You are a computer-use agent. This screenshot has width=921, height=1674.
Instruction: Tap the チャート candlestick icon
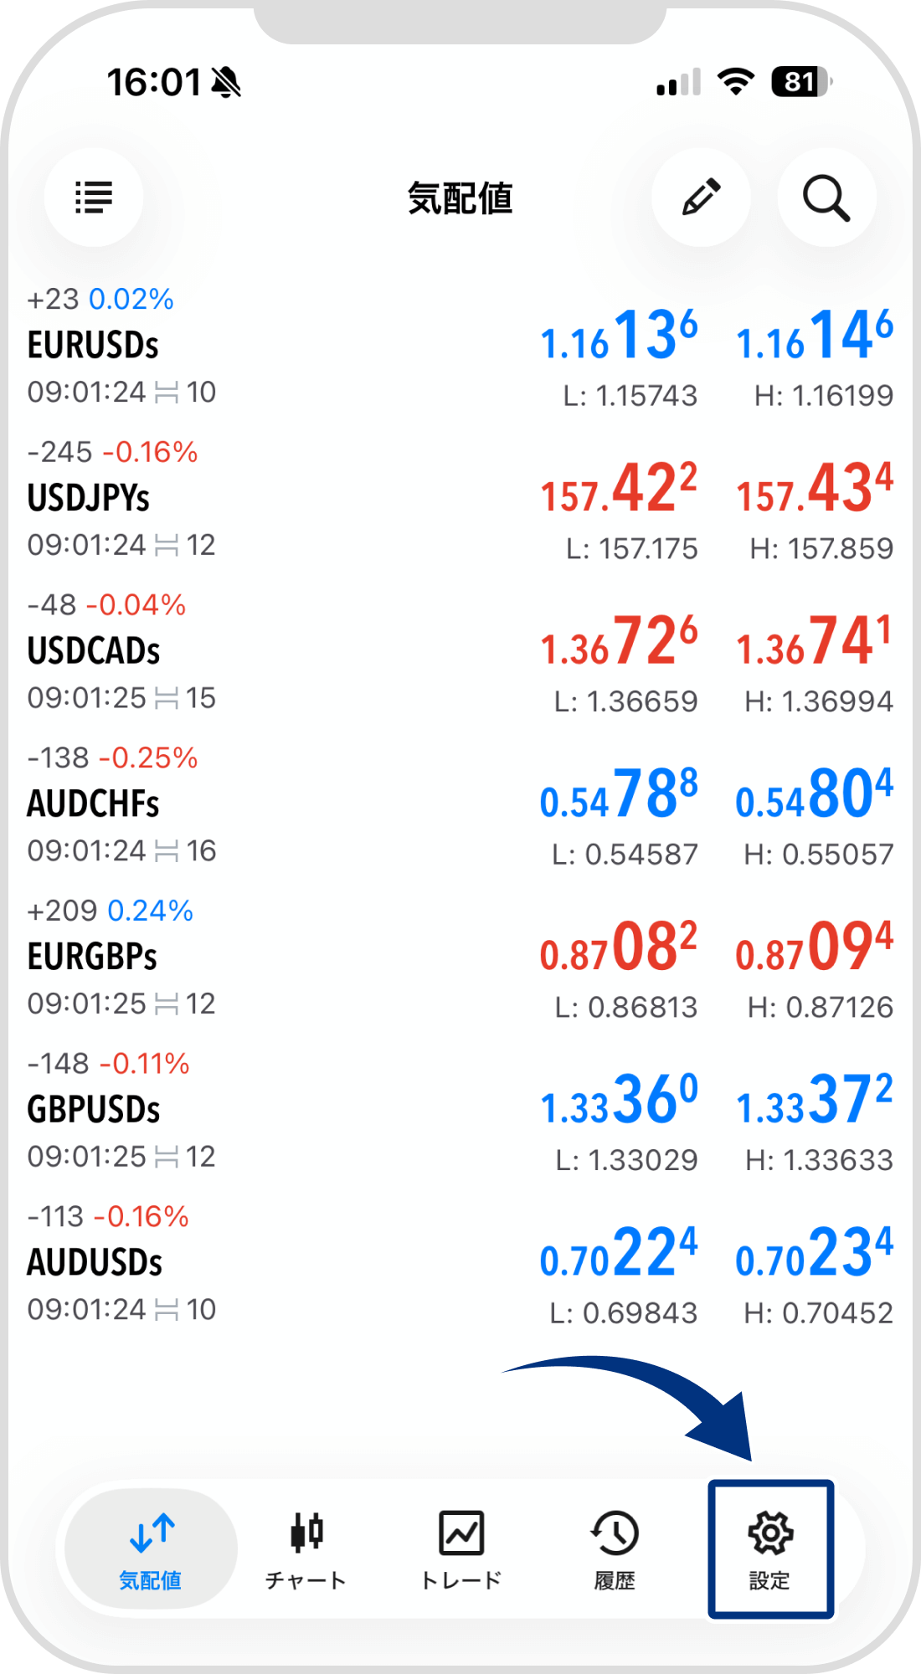[x=306, y=1533]
